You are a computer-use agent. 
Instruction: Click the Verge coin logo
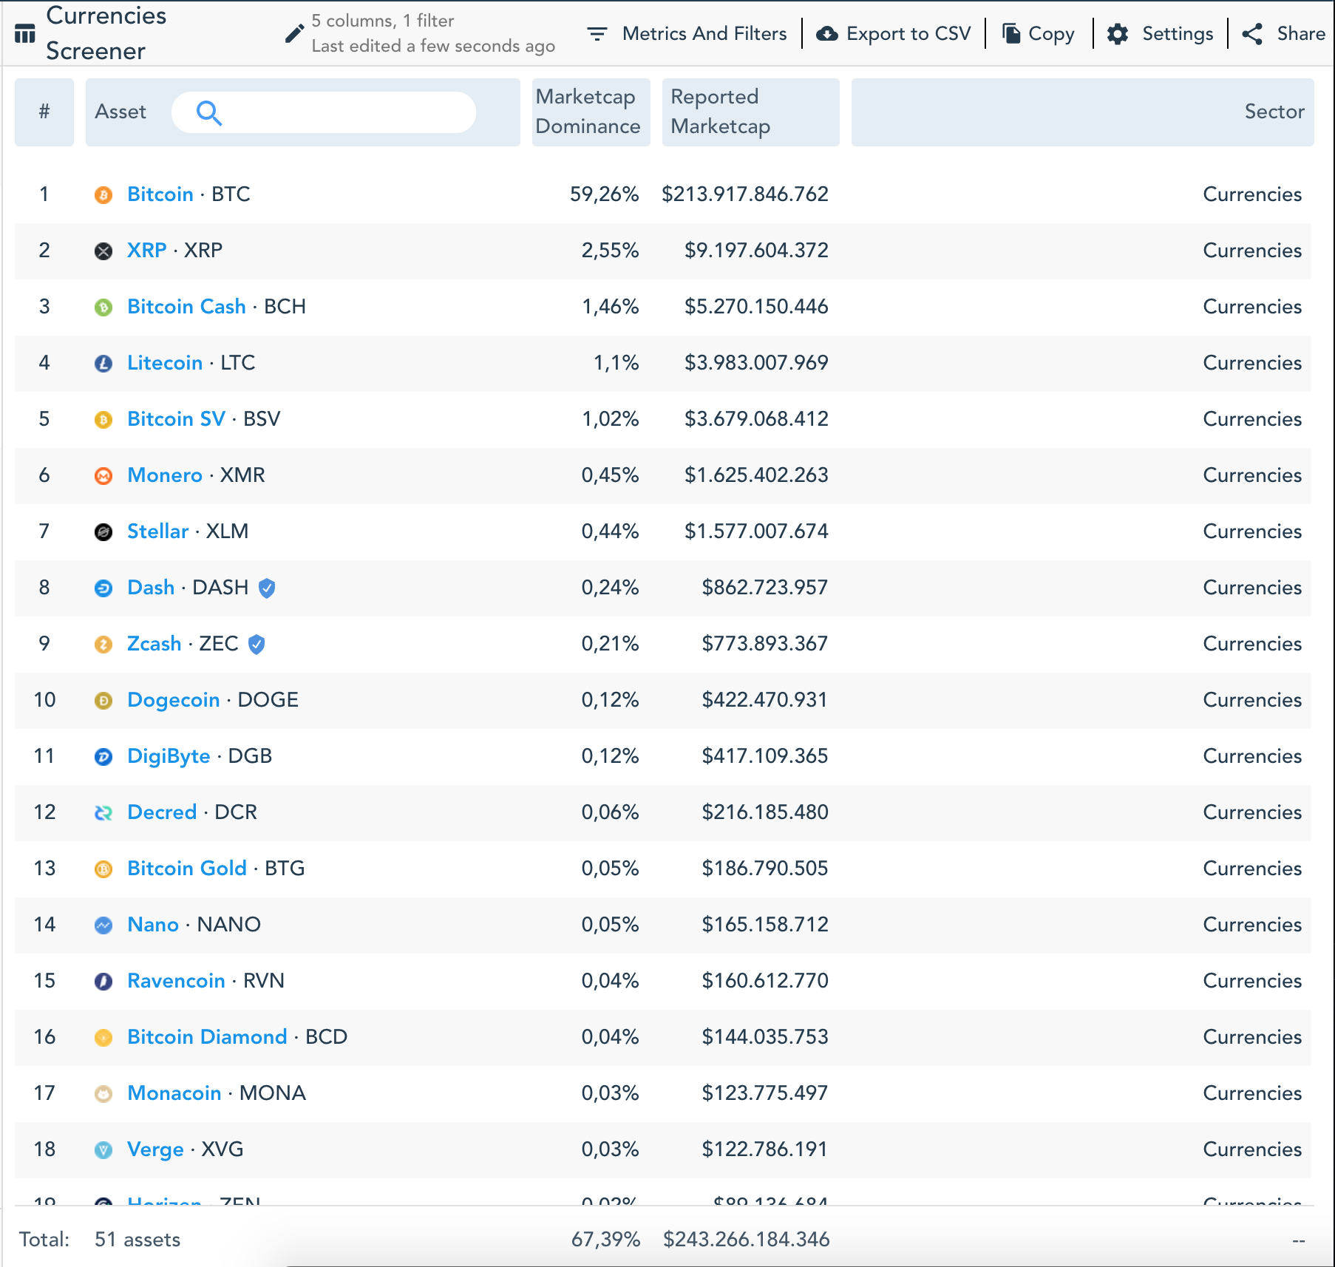click(x=103, y=1149)
